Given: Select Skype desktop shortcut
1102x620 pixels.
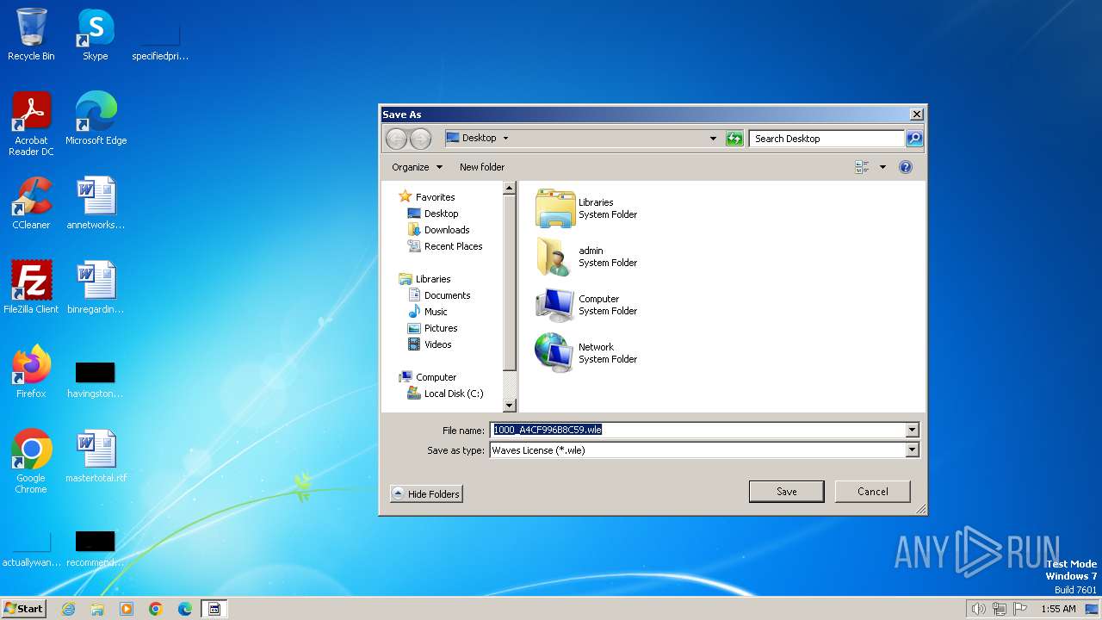Looking at the screenshot, I should [95, 34].
